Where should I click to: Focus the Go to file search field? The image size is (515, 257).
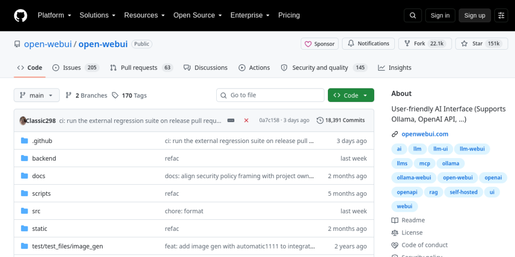tap(270, 95)
